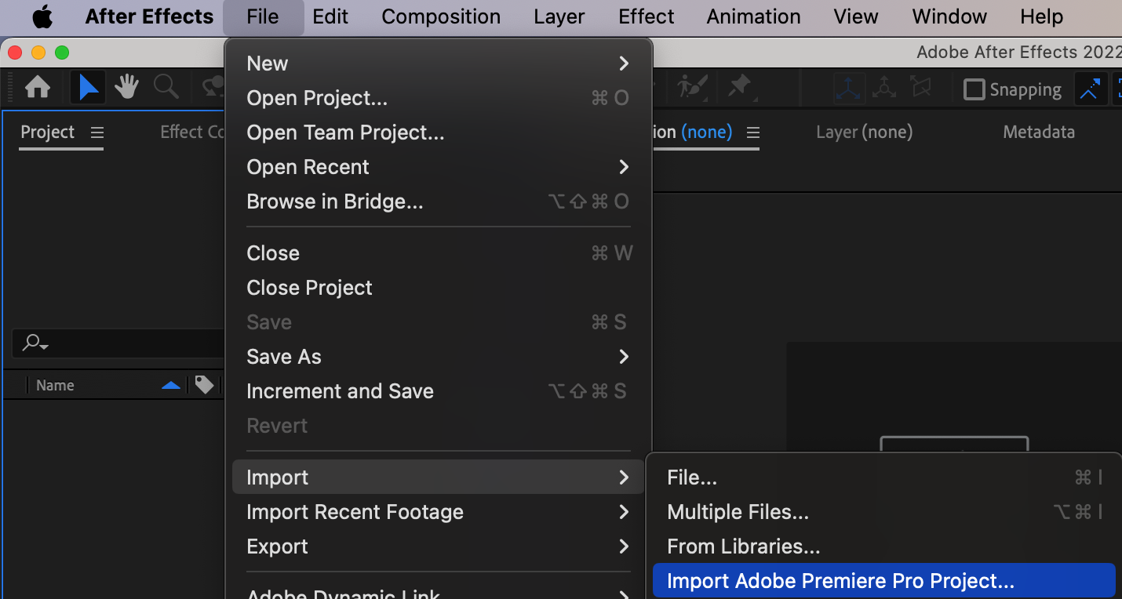Click the Local Axis Mode icon

pos(848,89)
